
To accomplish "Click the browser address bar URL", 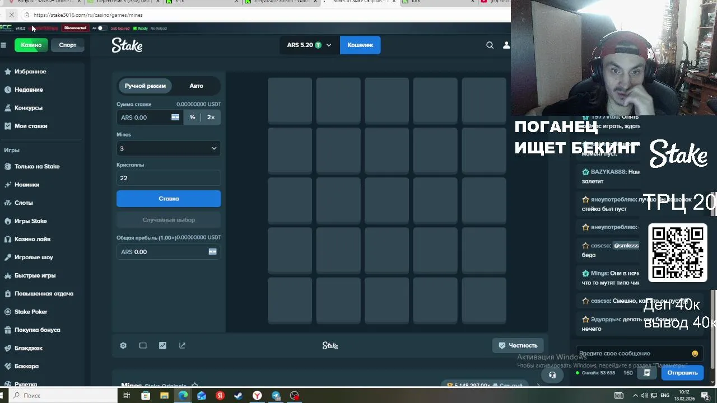I will point(88,15).
